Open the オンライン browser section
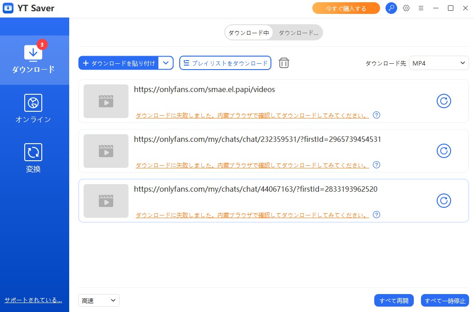Image resolution: width=474 pixels, height=312 pixels. pyautogui.click(x=33, y=109)
